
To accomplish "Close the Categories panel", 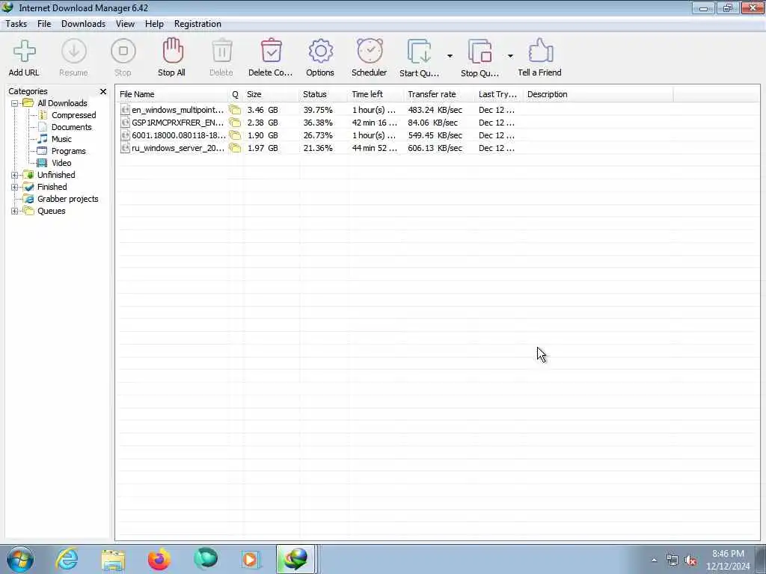I will 103,91.
